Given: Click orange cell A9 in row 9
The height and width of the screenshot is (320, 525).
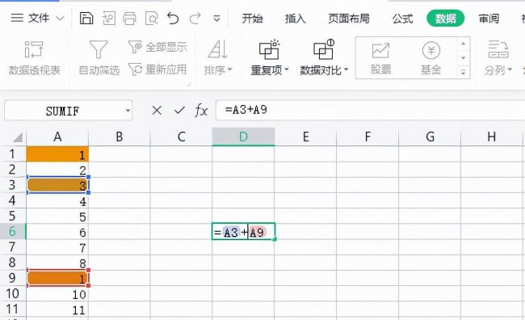Looking at the screenshot, I should pyautogui.click(x=57, y=278).
